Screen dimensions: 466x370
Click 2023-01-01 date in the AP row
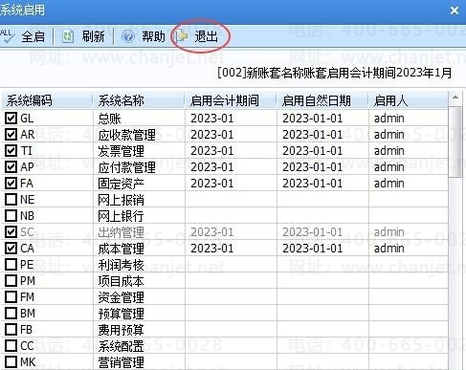(312, 167)
